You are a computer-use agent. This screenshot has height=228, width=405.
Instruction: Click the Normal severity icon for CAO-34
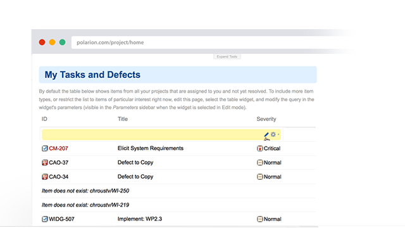[260, 177]
